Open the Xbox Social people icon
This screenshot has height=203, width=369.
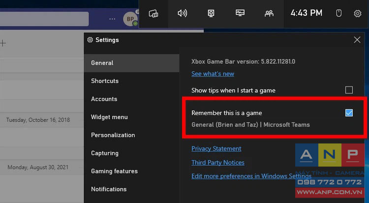[x=269, y=13]
